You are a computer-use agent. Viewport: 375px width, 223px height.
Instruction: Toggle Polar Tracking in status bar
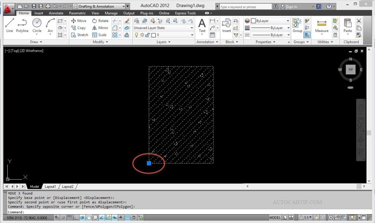[82, 217]
